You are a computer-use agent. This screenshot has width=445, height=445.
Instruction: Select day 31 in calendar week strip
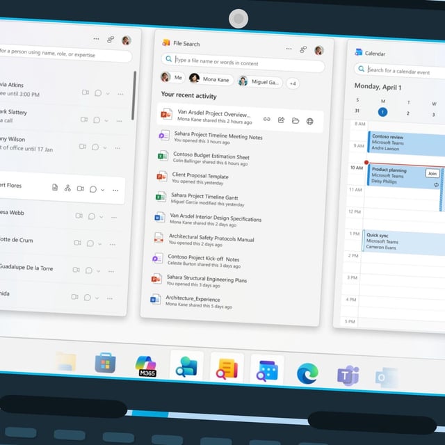[357, 111]
